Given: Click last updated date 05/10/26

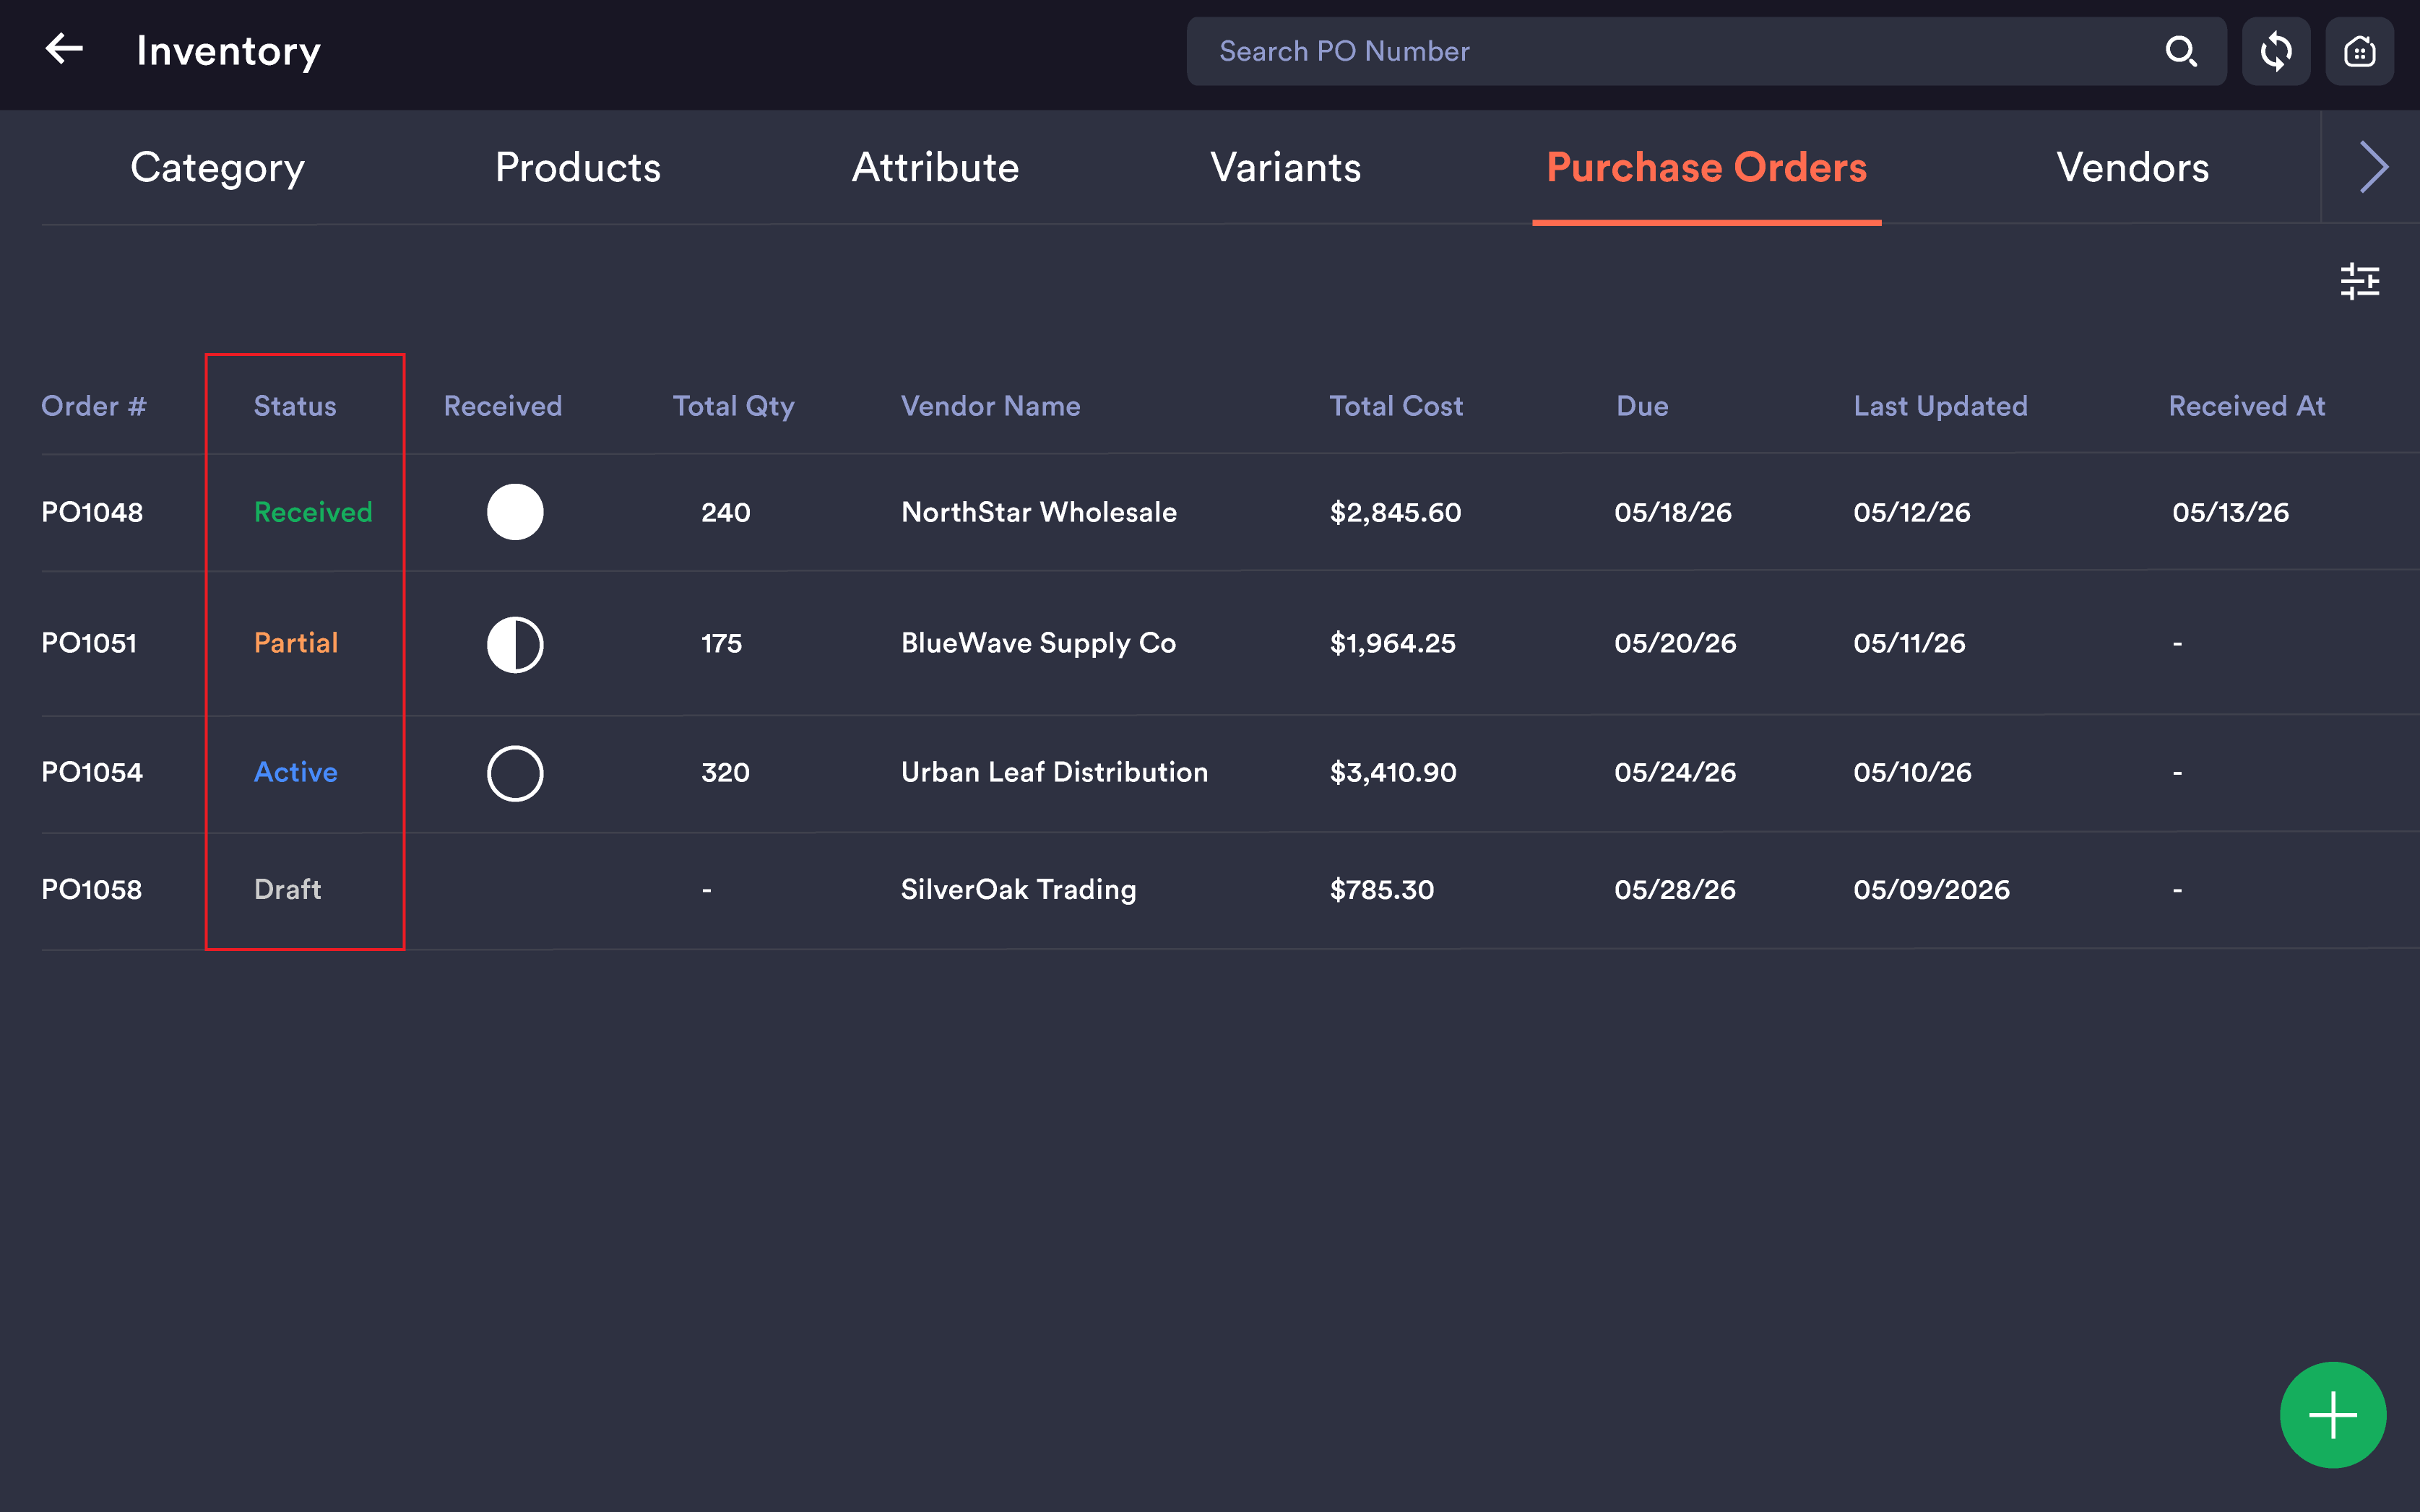Looking at the screenshot, I should click(x=1911, y=772).
